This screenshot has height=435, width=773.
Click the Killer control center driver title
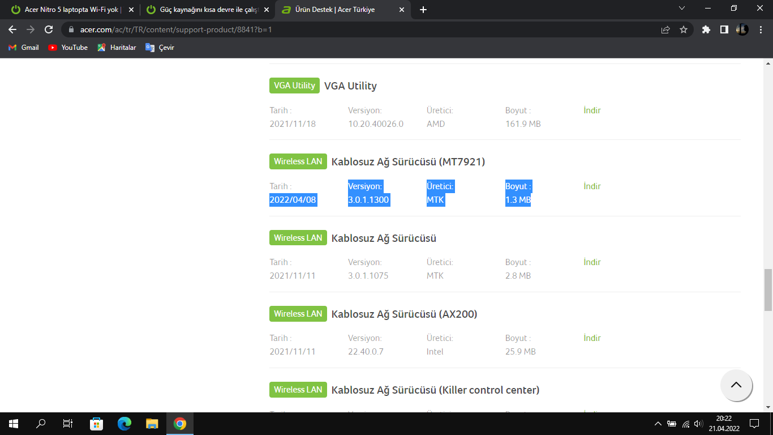(435, 390)
